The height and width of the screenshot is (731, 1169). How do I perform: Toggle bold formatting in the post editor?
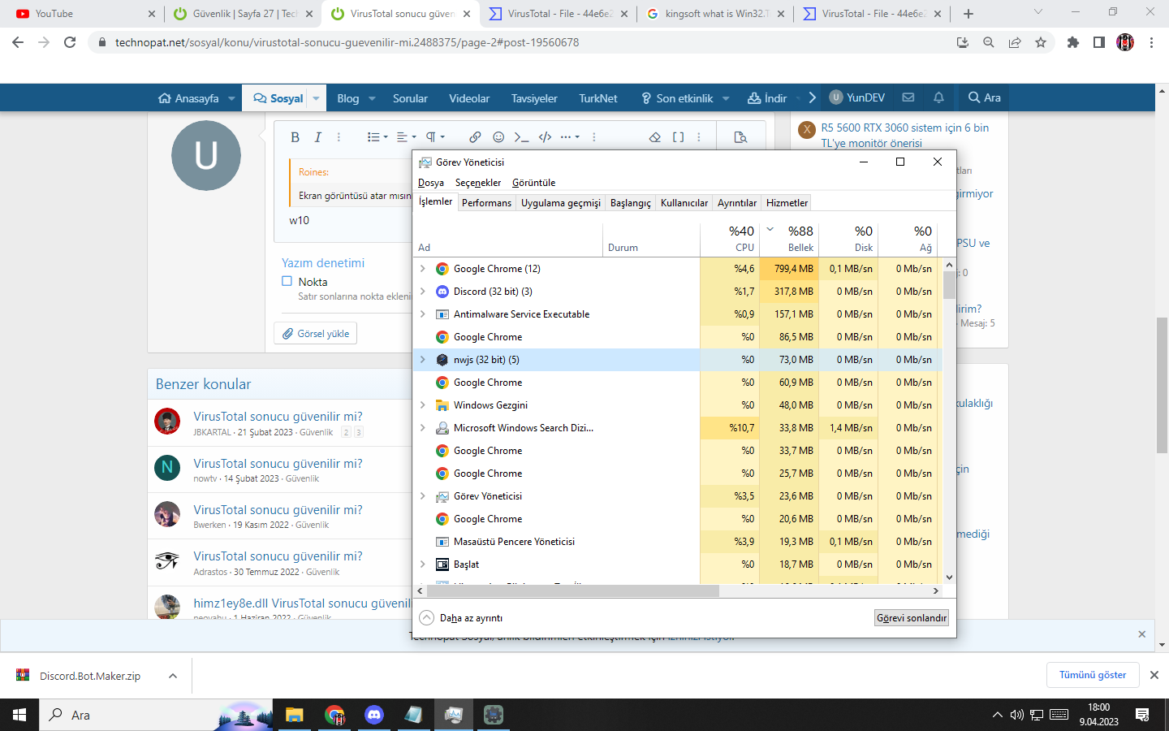coord(295,137)
